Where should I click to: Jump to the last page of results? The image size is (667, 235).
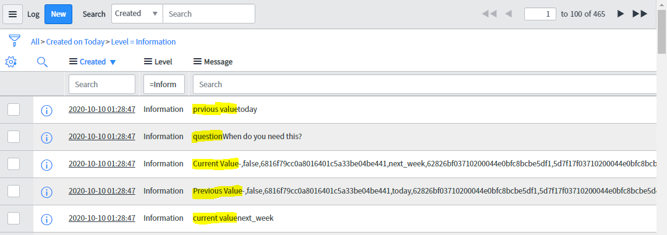[x=640, y=14]
